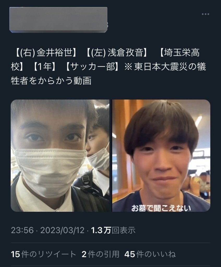View the 1.3万回表示 view count
221x267 pixels.
pyautogui.click(x=113, y=230)
